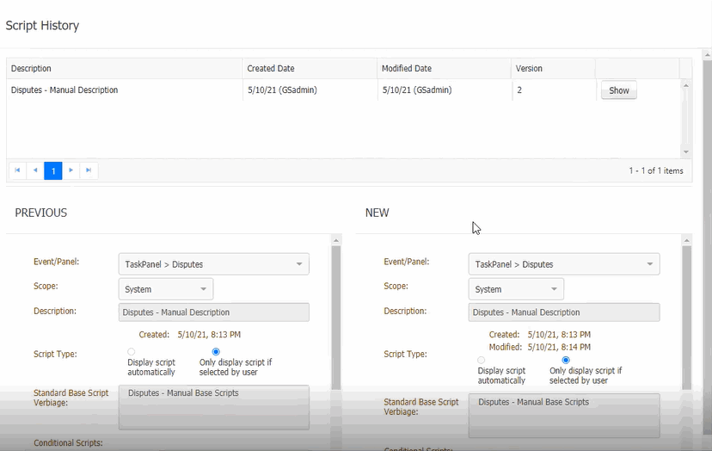
Task: Open Scope dropdown in Previous panel
Action: (x=166, y=289)
